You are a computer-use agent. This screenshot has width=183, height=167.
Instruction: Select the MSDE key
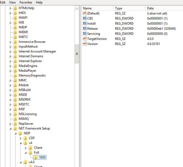pyautogui.click(x=23, y=95)
